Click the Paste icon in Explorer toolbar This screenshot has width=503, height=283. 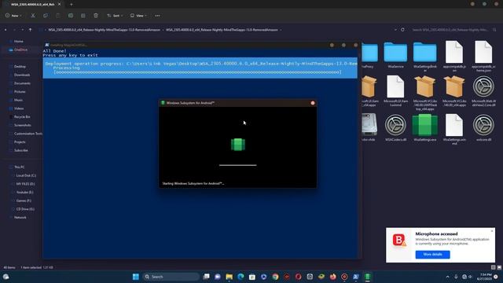point(57,16)
